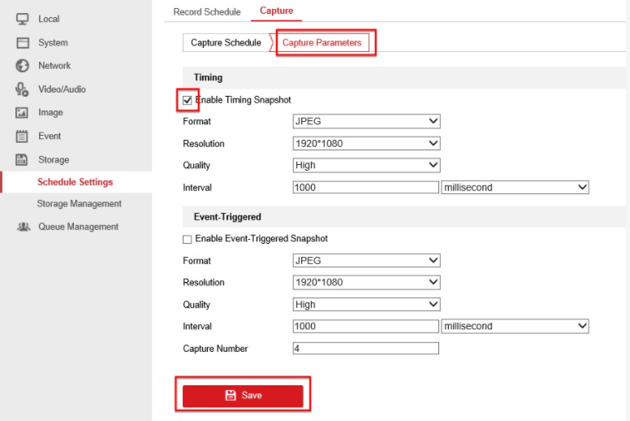Open the Timing Quality dropdown
Viewport: 630px width, 421px height.
[366, 166]
